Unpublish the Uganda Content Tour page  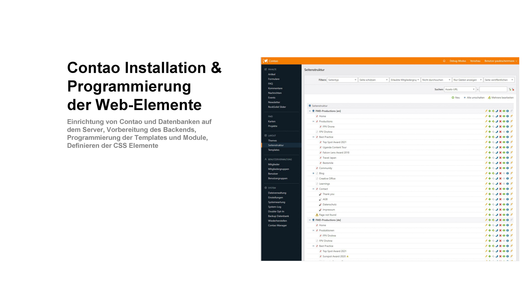(504, 148)
